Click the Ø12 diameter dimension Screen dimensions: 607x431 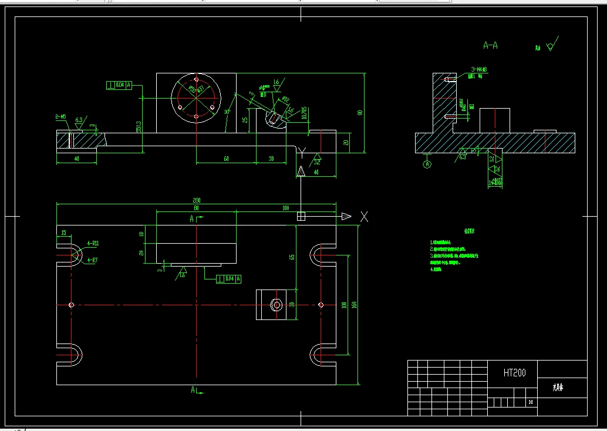tap(285, 99)
